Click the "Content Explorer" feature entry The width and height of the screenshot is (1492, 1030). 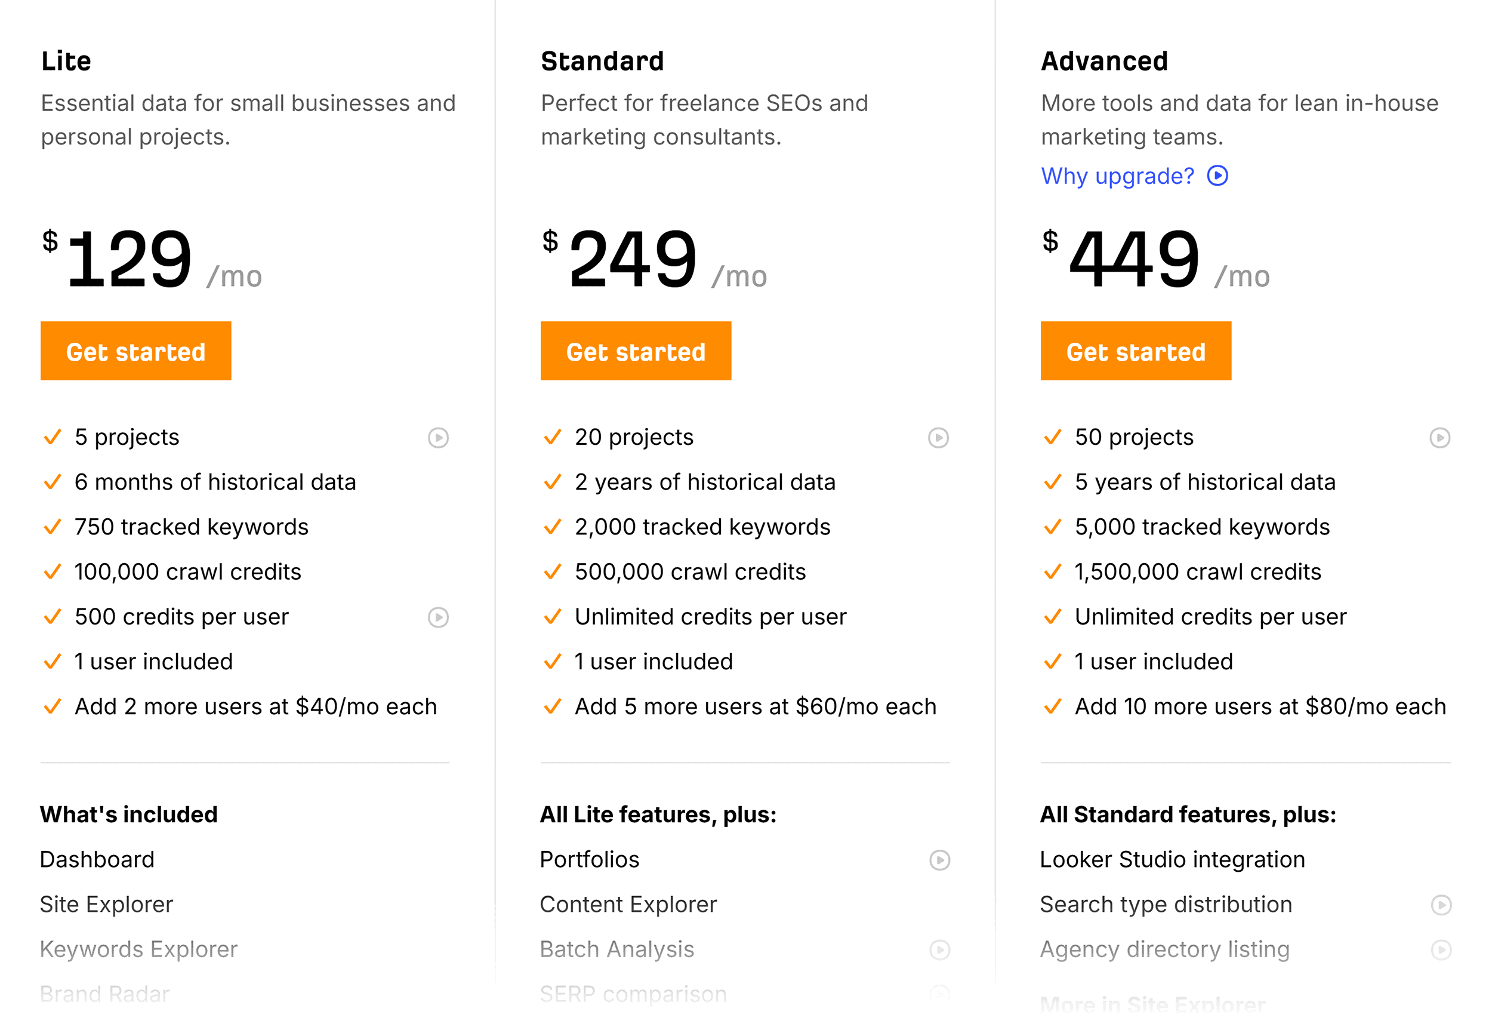(628, 904)
